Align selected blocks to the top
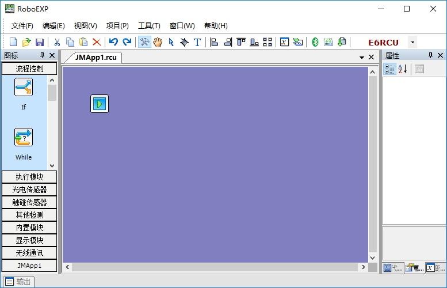This screenshot has width=447, height=288. [241, 42]
